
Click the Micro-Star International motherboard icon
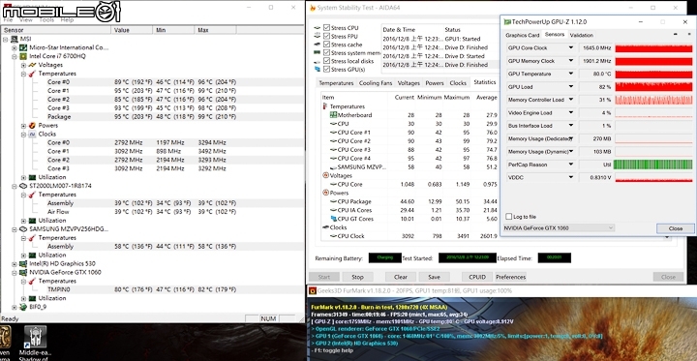coord(22,47)
